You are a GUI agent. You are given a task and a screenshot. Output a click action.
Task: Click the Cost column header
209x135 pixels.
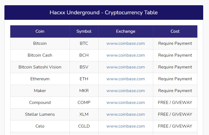pos(175,31)
